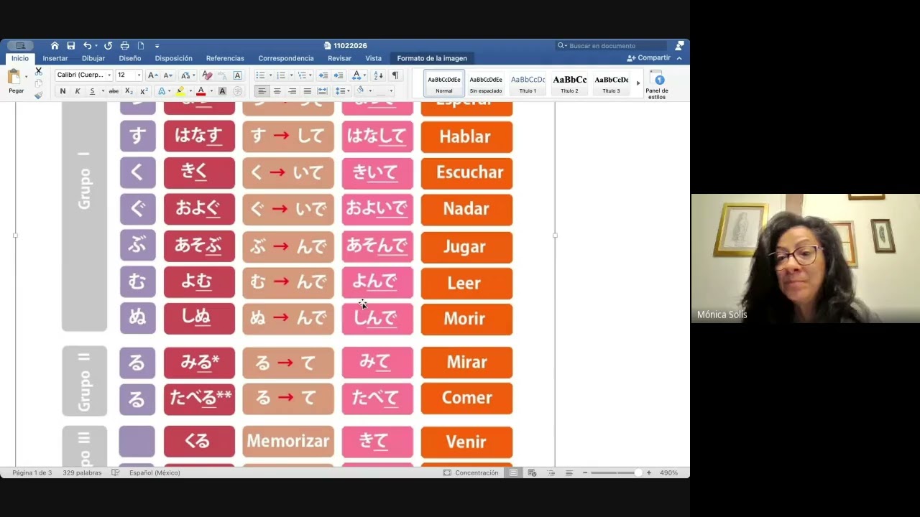Viewport: 920px width, 517px height.
Task: Open the Customize Quick Access Toolbar arrow
Action: [157, 46]
